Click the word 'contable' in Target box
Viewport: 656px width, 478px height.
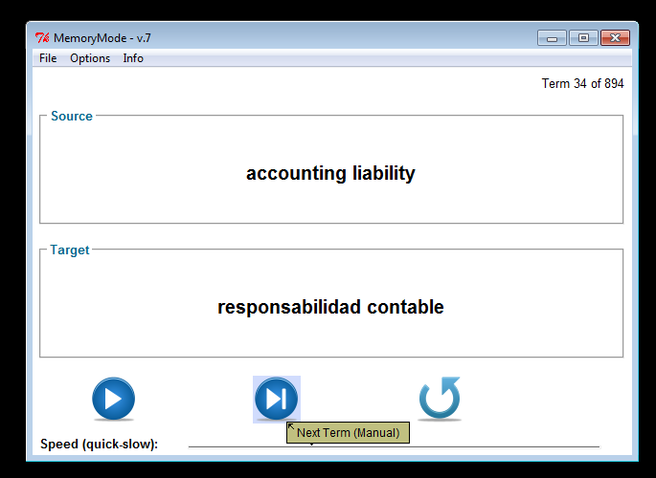coord(405,307)
